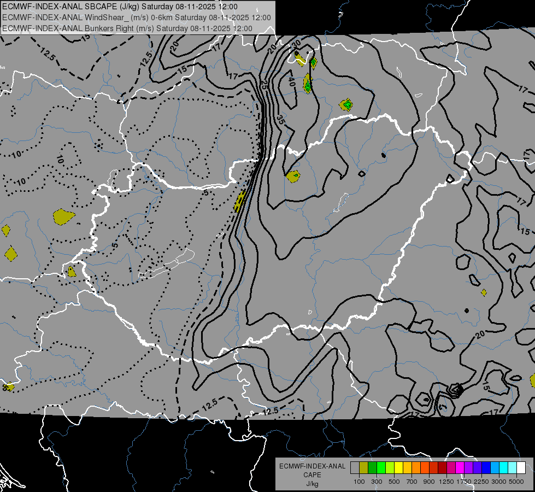Click the bright magenta legend swatch
Screen dimensions: 535x492
tap(460, 468)
